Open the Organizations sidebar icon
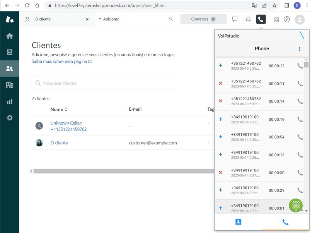The image size is (312, 233). click(9, 85)
